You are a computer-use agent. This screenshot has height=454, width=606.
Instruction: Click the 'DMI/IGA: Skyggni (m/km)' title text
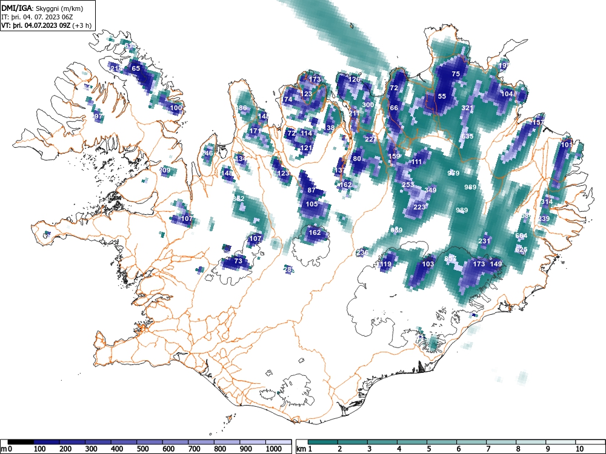click(42, 8)
